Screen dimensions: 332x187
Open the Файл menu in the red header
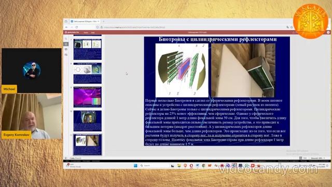point(86,32)
